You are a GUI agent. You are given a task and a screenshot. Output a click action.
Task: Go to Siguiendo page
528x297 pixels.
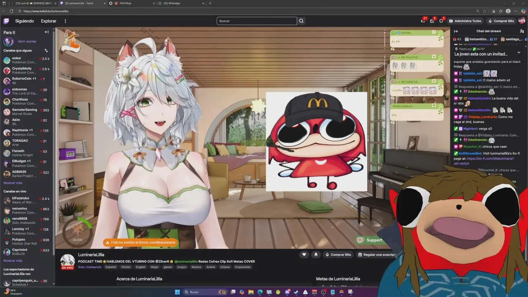24,21
